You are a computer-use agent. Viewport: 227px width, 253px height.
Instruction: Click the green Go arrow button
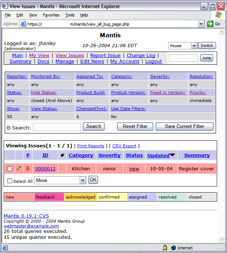point(210,24)
